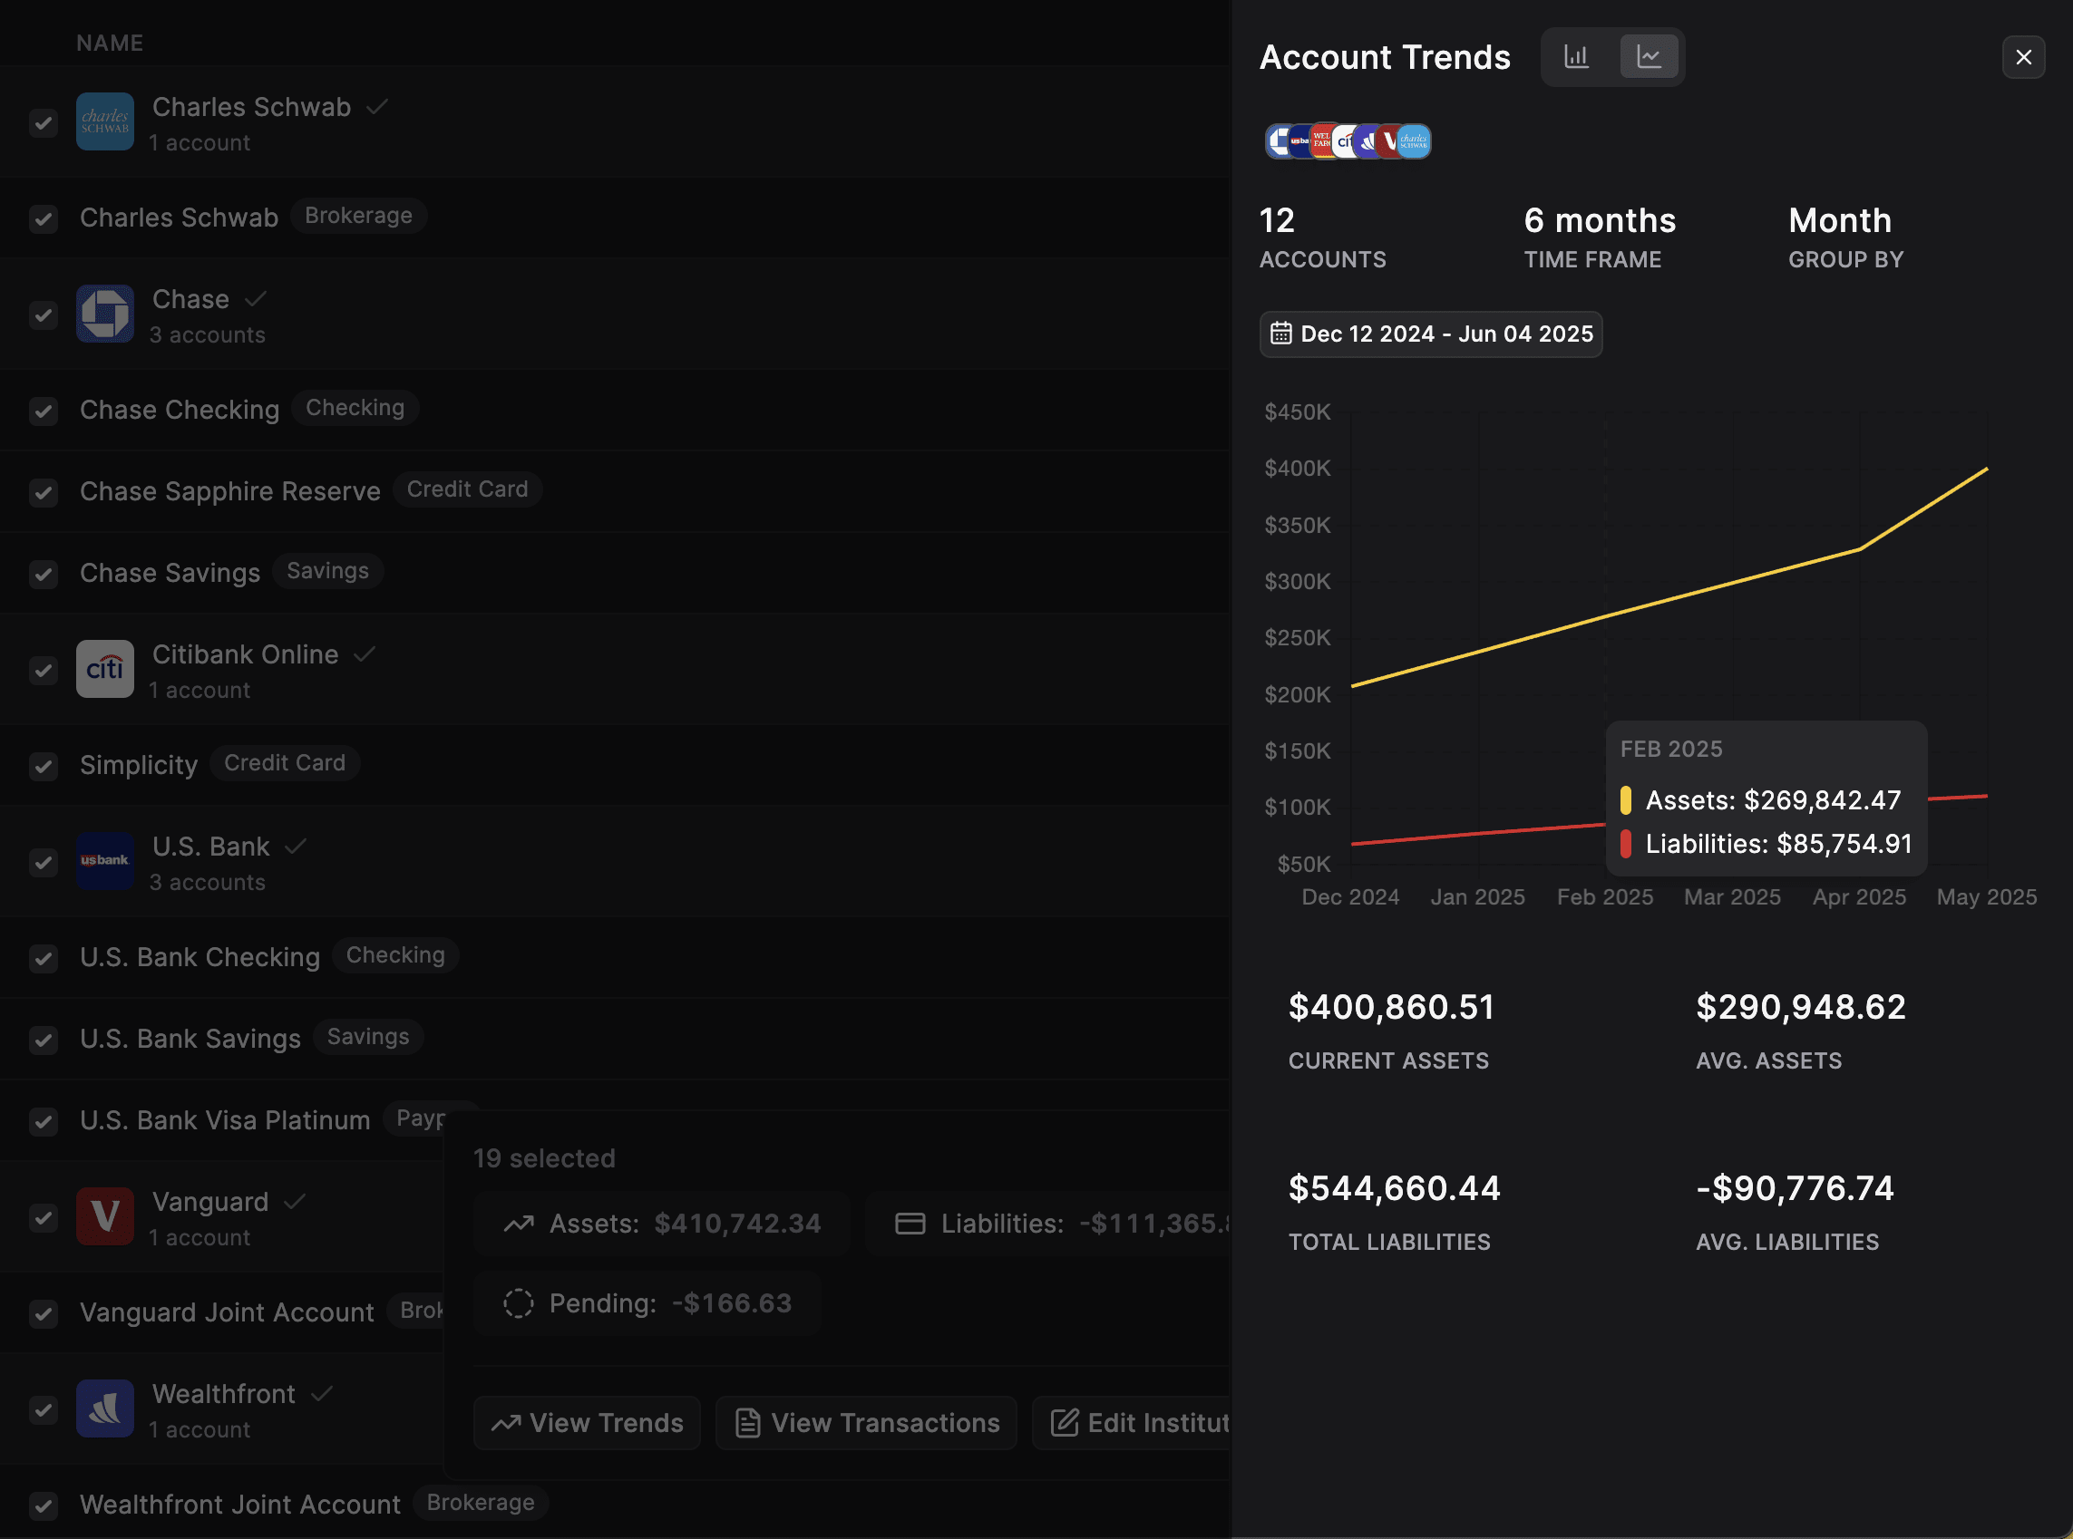Image resolution: width=2073 pixels, height=1539 pixels.
Task: Uncheck the Chase Savings checkbox
Action: click(x=43, y=574)
